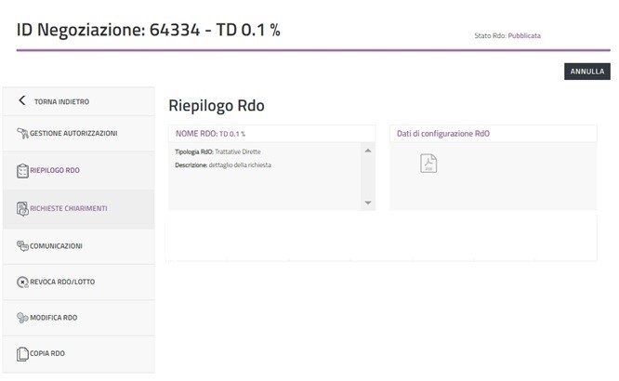Click the Richieste Chiarimenti sidebar icon

22,209
